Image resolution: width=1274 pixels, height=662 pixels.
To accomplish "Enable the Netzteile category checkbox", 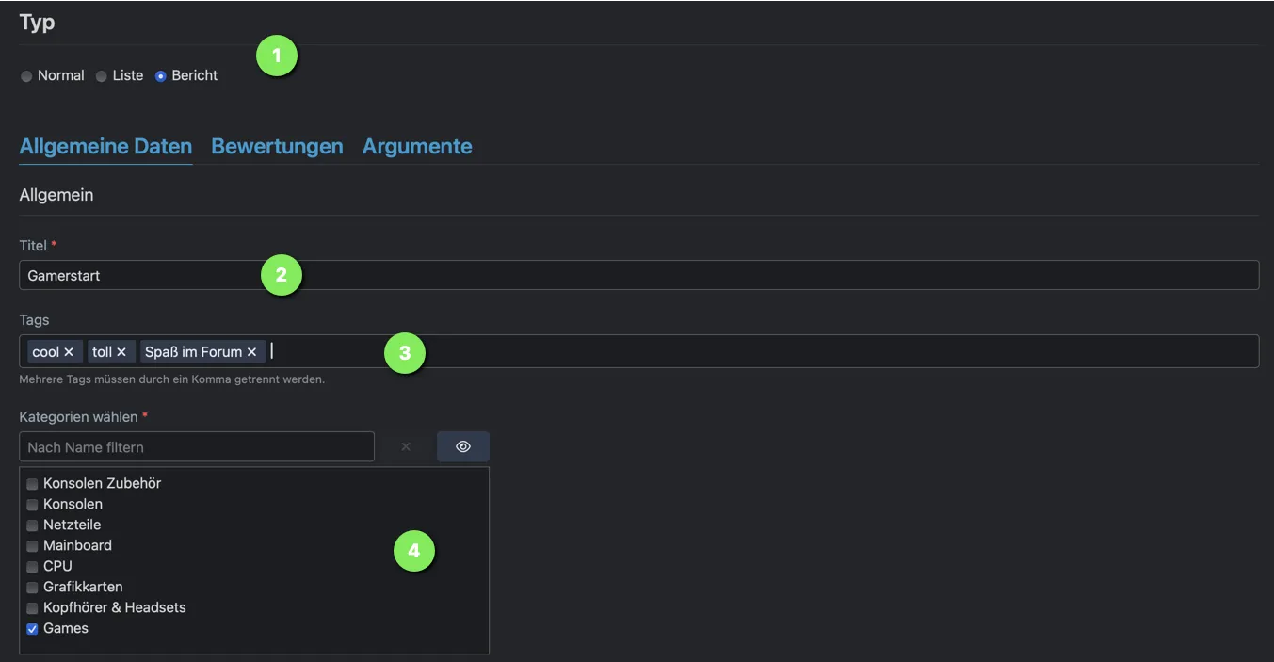I will click(x=32, y=525).
